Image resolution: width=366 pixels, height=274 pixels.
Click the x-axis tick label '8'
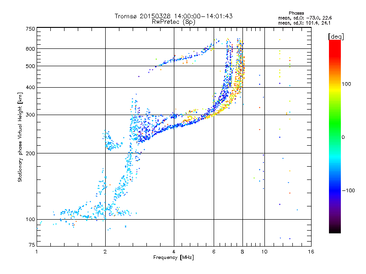(242, 252)
